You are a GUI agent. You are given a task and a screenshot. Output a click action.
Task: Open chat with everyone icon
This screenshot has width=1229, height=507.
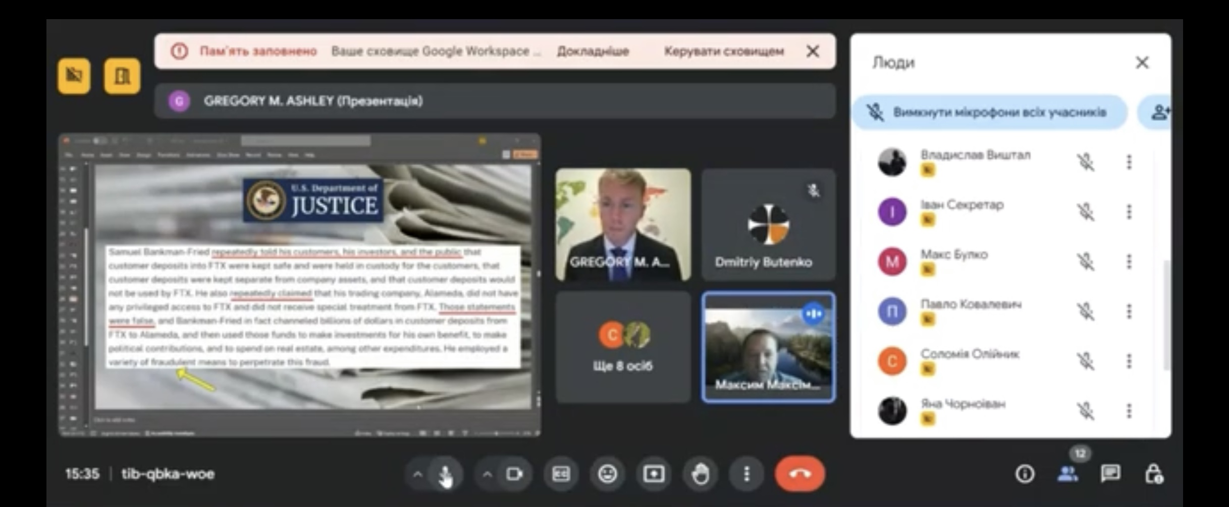point(1111,474)
